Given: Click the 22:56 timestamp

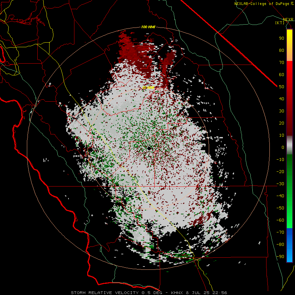Looking at the screenshot, I should pos(220,293).
